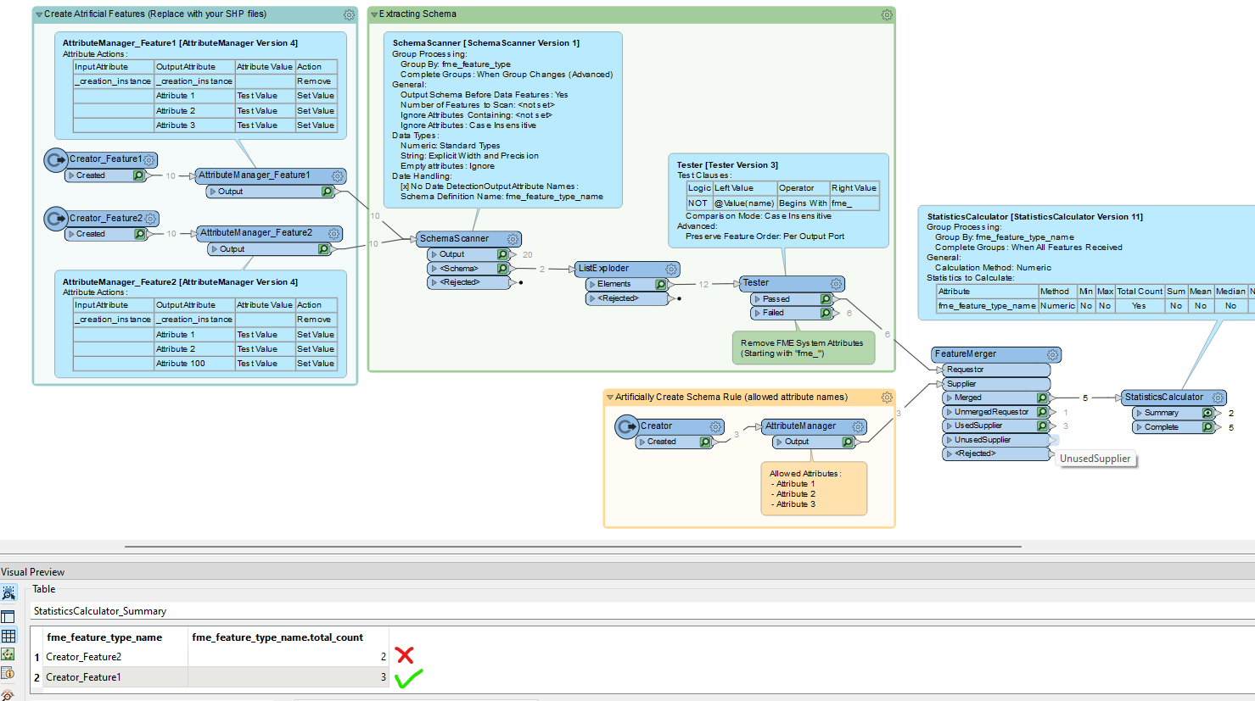
Task: Click the select-and-zoom tool in Visual Preview
Action: 8,593
